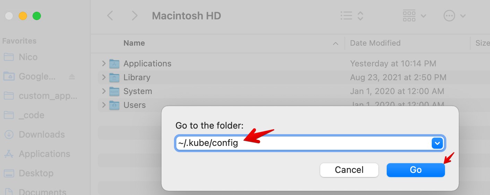
Task: Select the Nico home folder
Action: (28, 57)
